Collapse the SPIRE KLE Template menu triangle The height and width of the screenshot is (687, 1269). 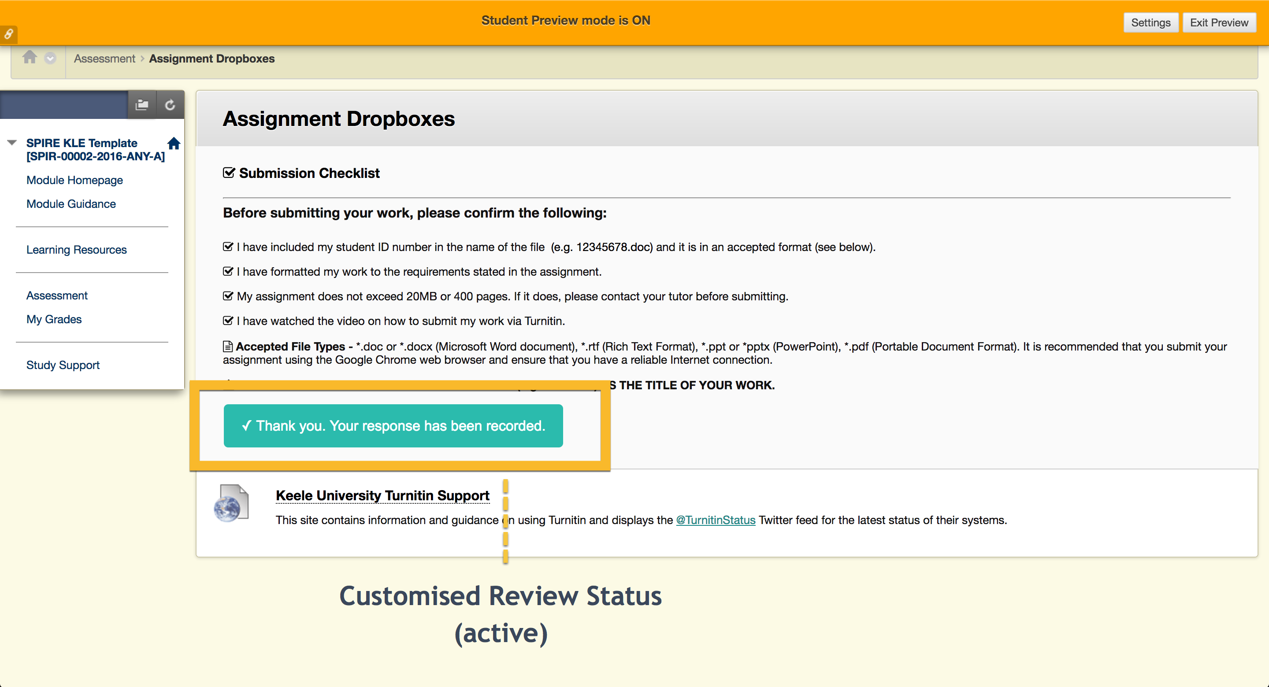(x=12, y=143)
